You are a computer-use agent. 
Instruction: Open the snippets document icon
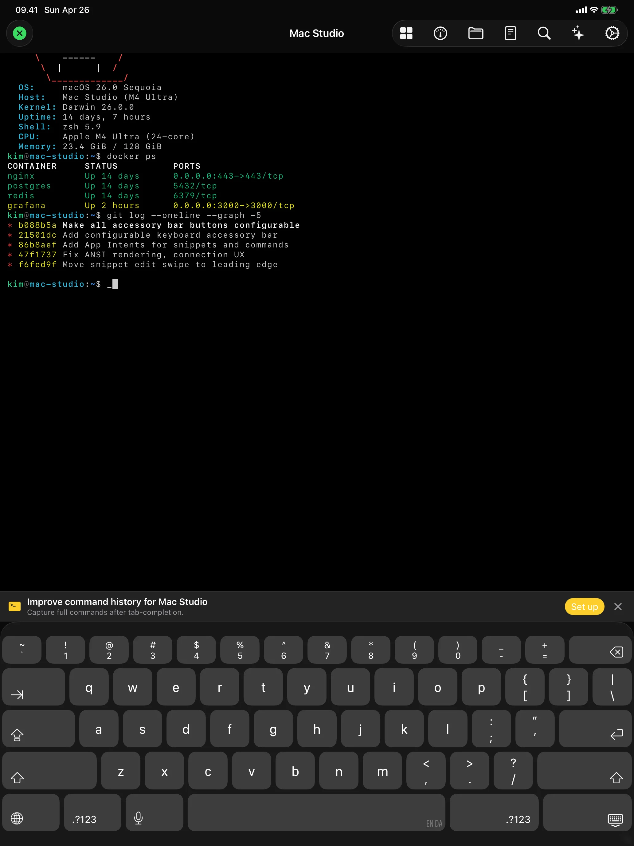point(510,33)
